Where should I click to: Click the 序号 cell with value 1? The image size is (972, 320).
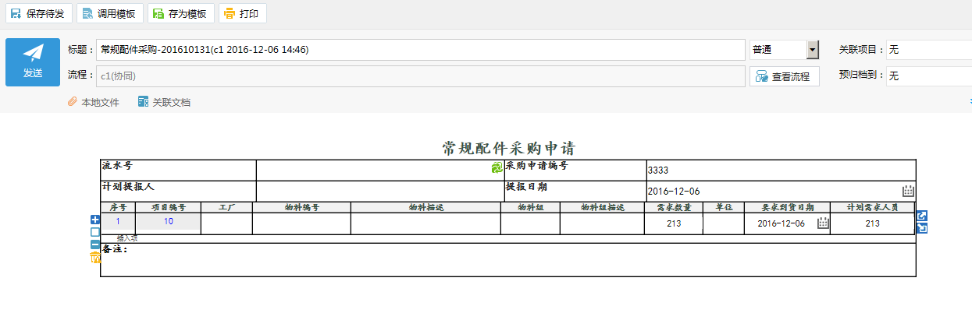(119, 222)
